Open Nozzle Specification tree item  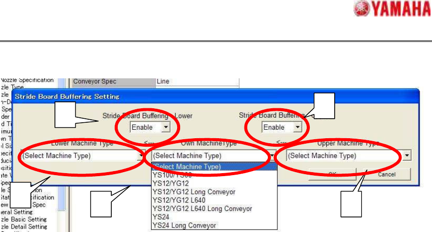(x=27, y=80)
